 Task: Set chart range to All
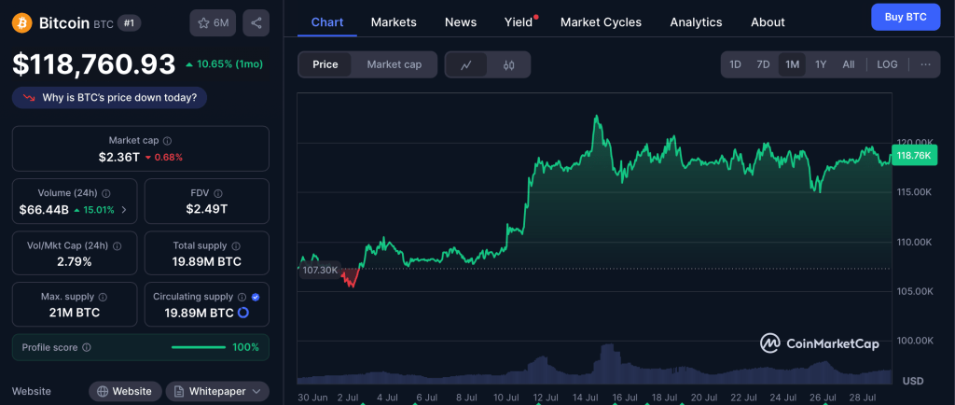click(849, 64)
